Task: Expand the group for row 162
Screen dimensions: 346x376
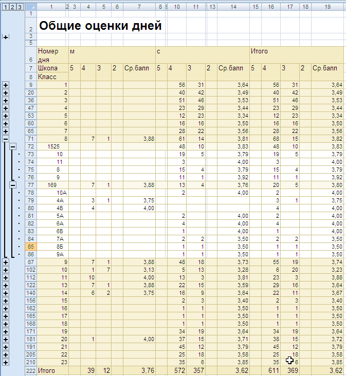Action: click(x=6, y=309)
